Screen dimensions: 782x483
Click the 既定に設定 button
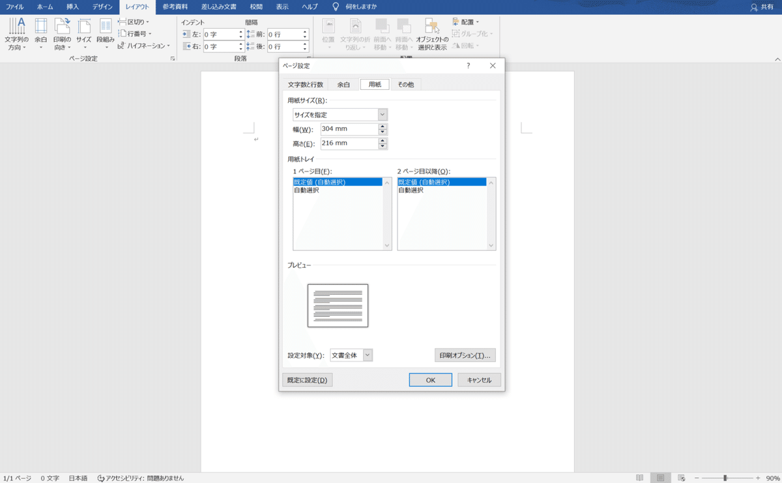[308, 380]
